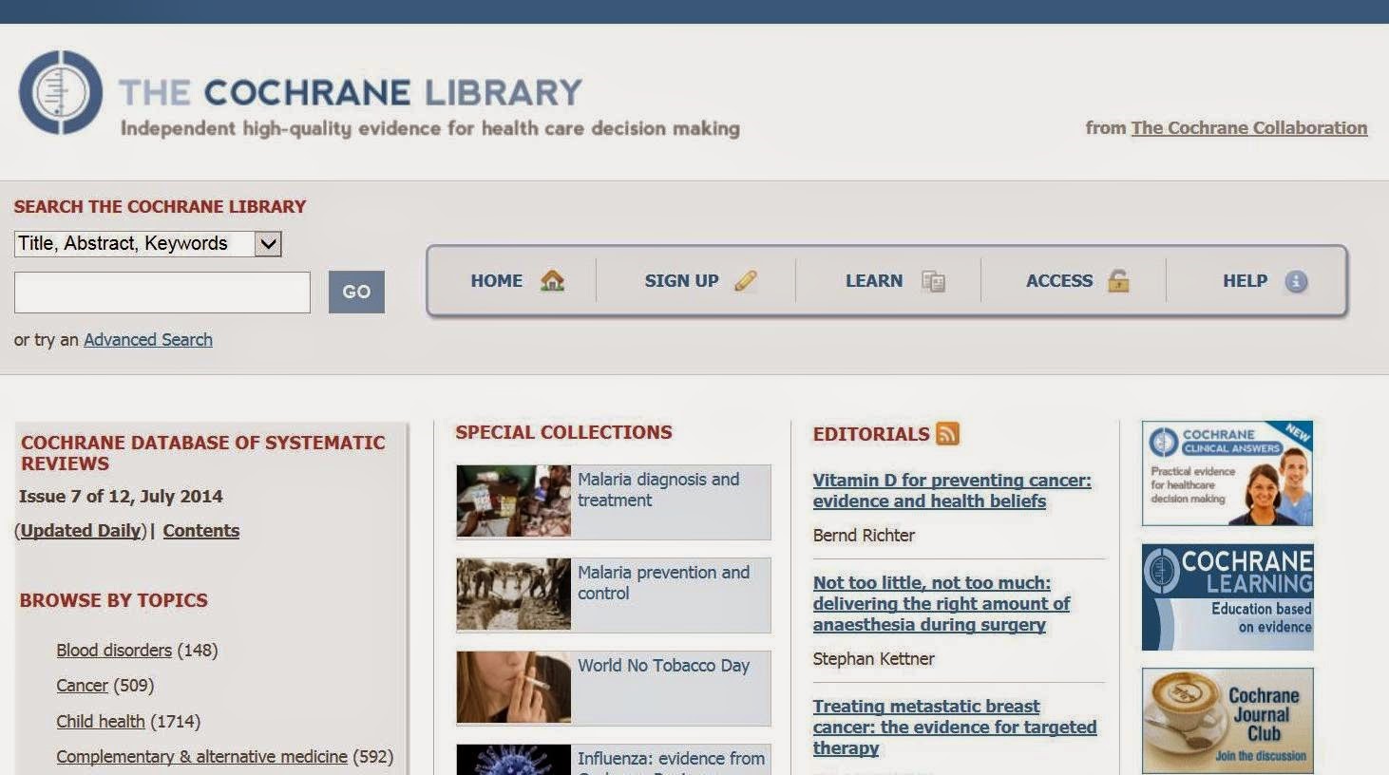Click the author name Bernd Richter

click(864, 535)
